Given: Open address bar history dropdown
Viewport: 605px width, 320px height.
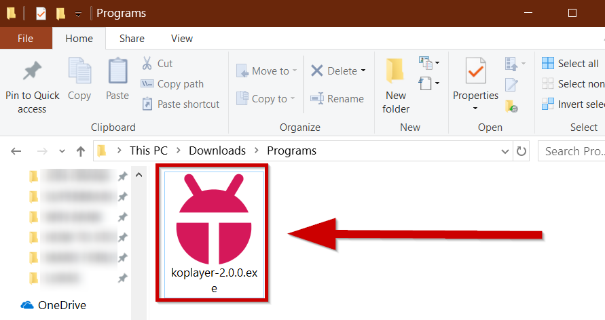Looking at the screenshot, I should pyautogui.click(x=505, y=151).
